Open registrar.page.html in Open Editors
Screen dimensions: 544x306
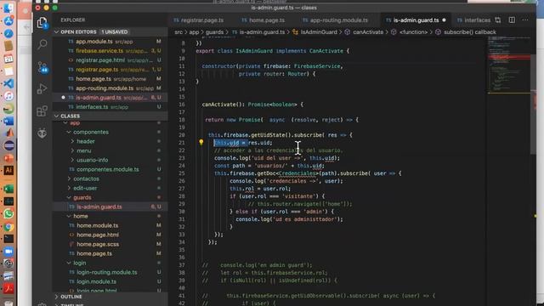tap(110, 60)
